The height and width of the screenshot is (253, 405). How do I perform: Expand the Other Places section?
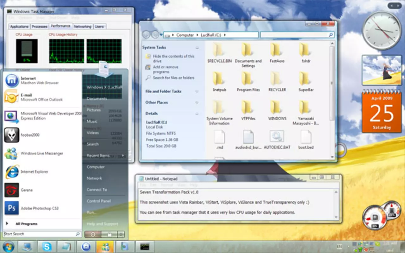click(x=197, y=102)
